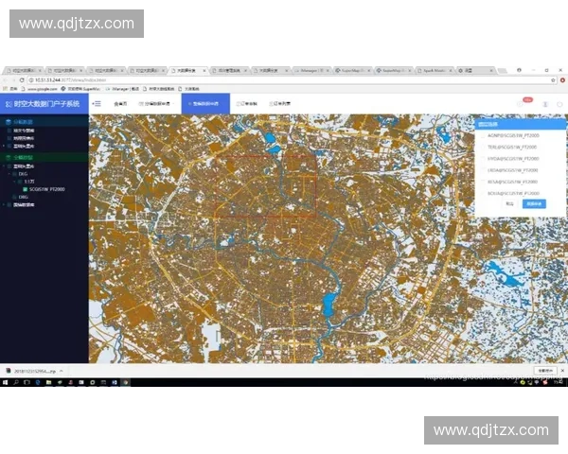Image resolution: width=568 pixels, height=454 pixels.
Task: Click the cancel button in layer panel
Action: (509, 203)
